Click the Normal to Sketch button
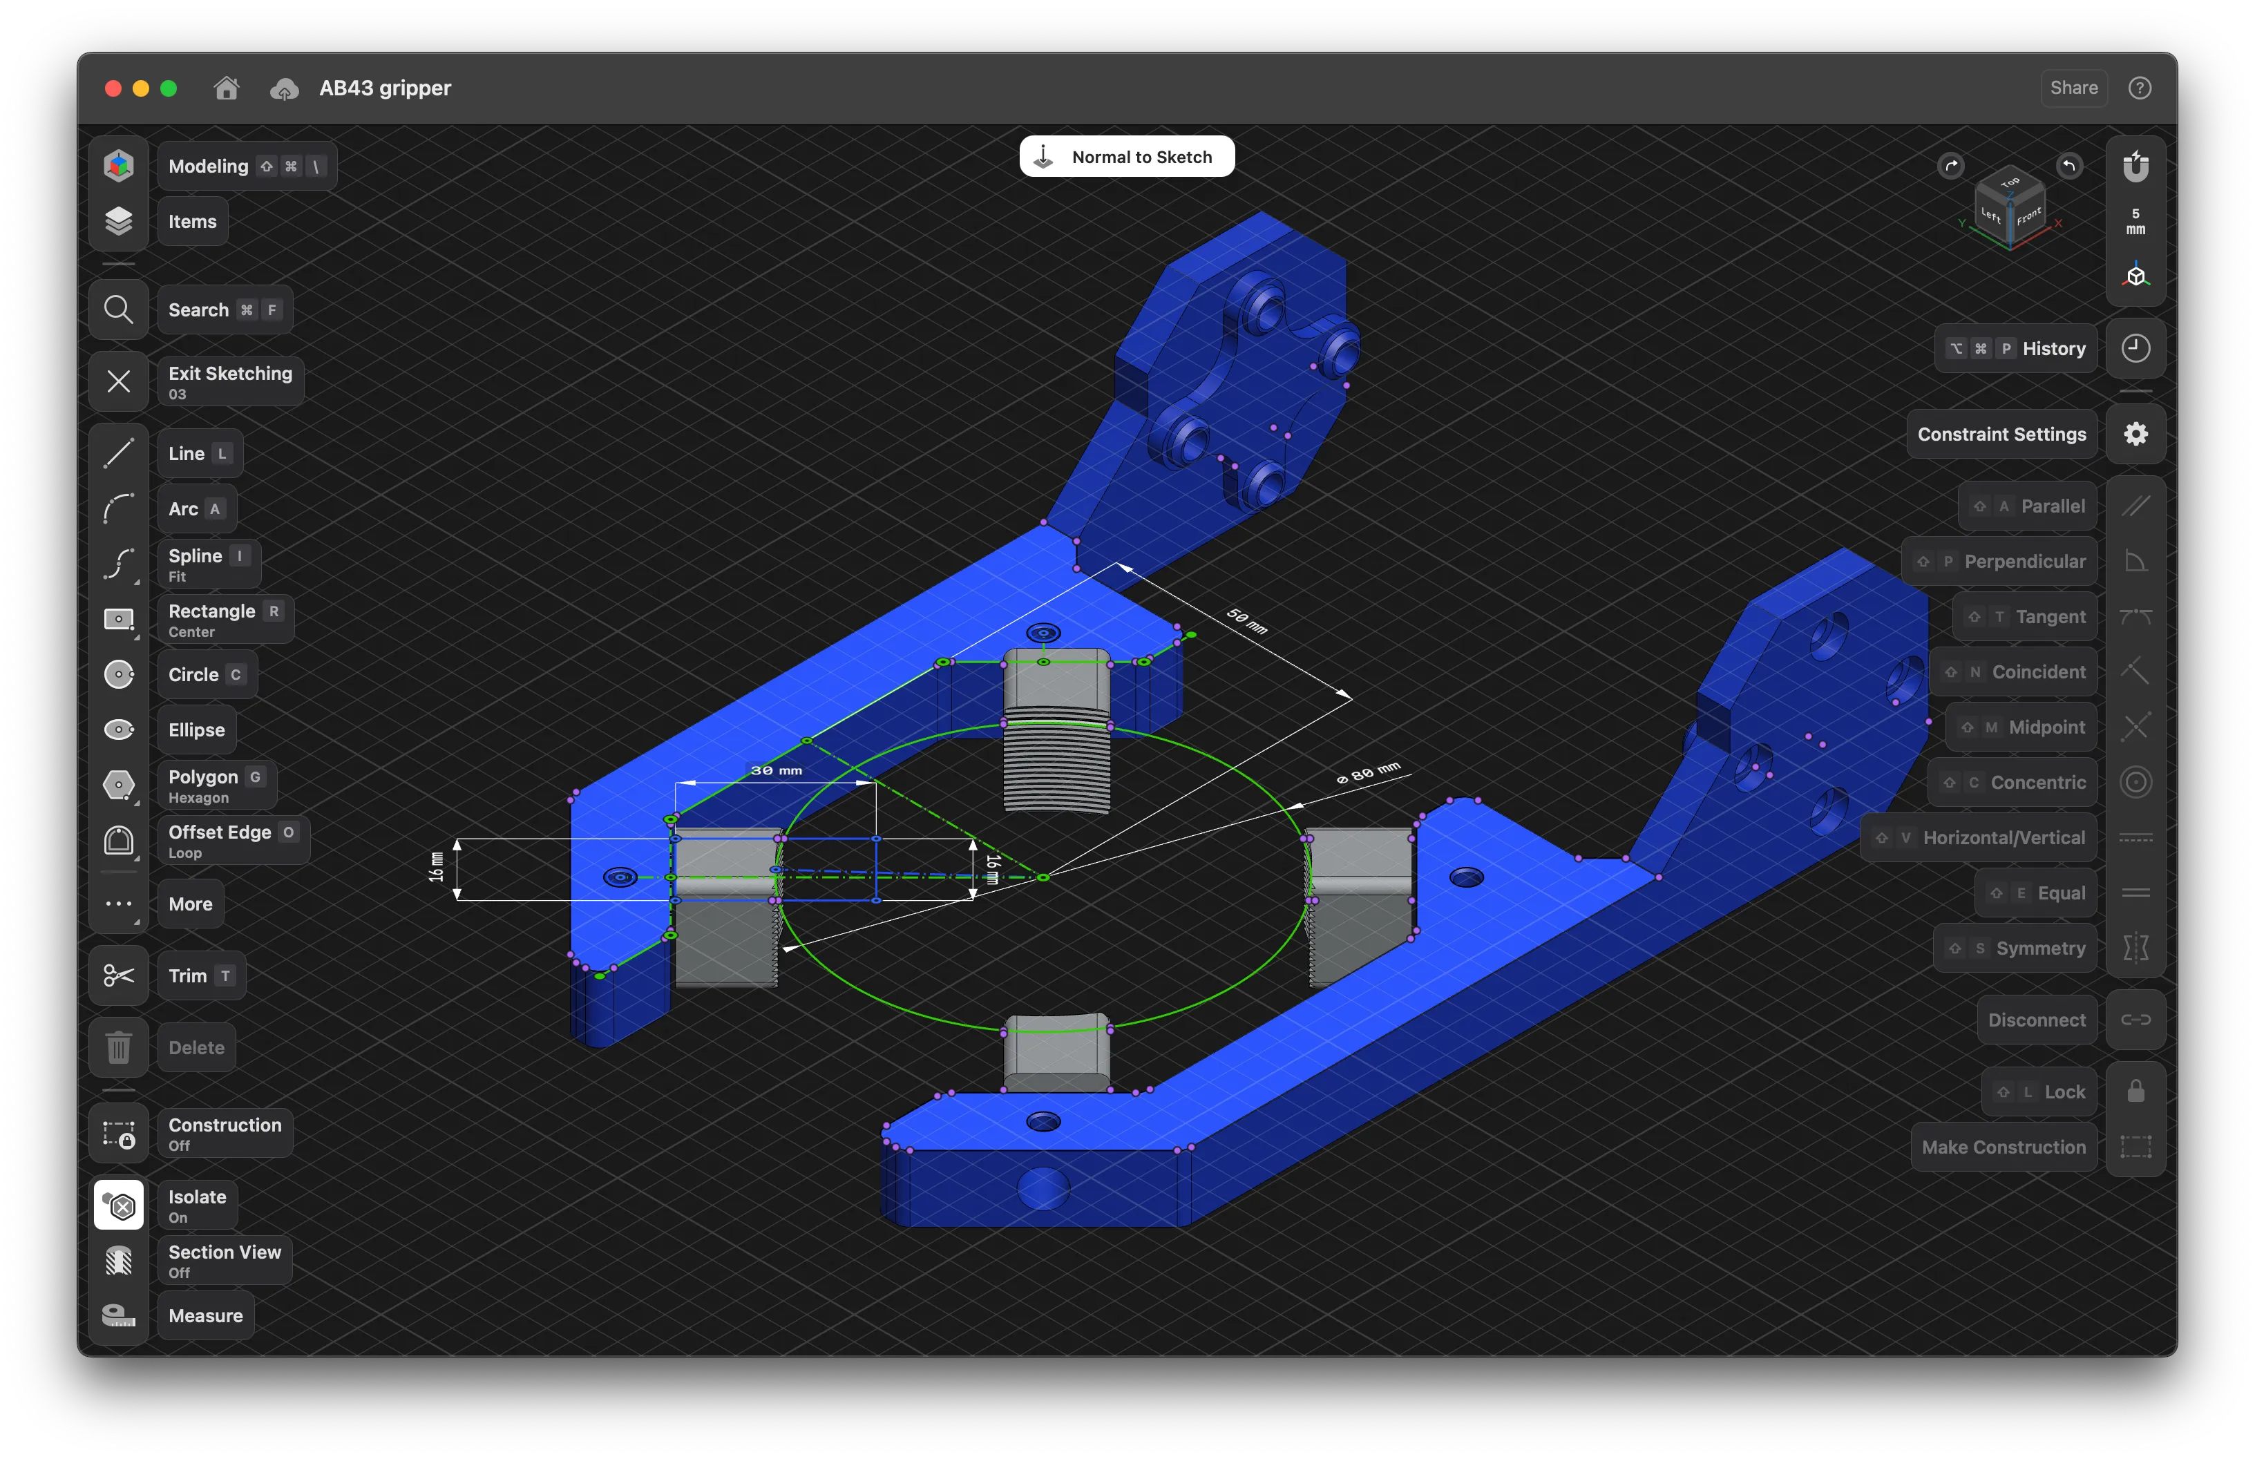This screenshot has height=1459, width=2255. click(1127, 155)
